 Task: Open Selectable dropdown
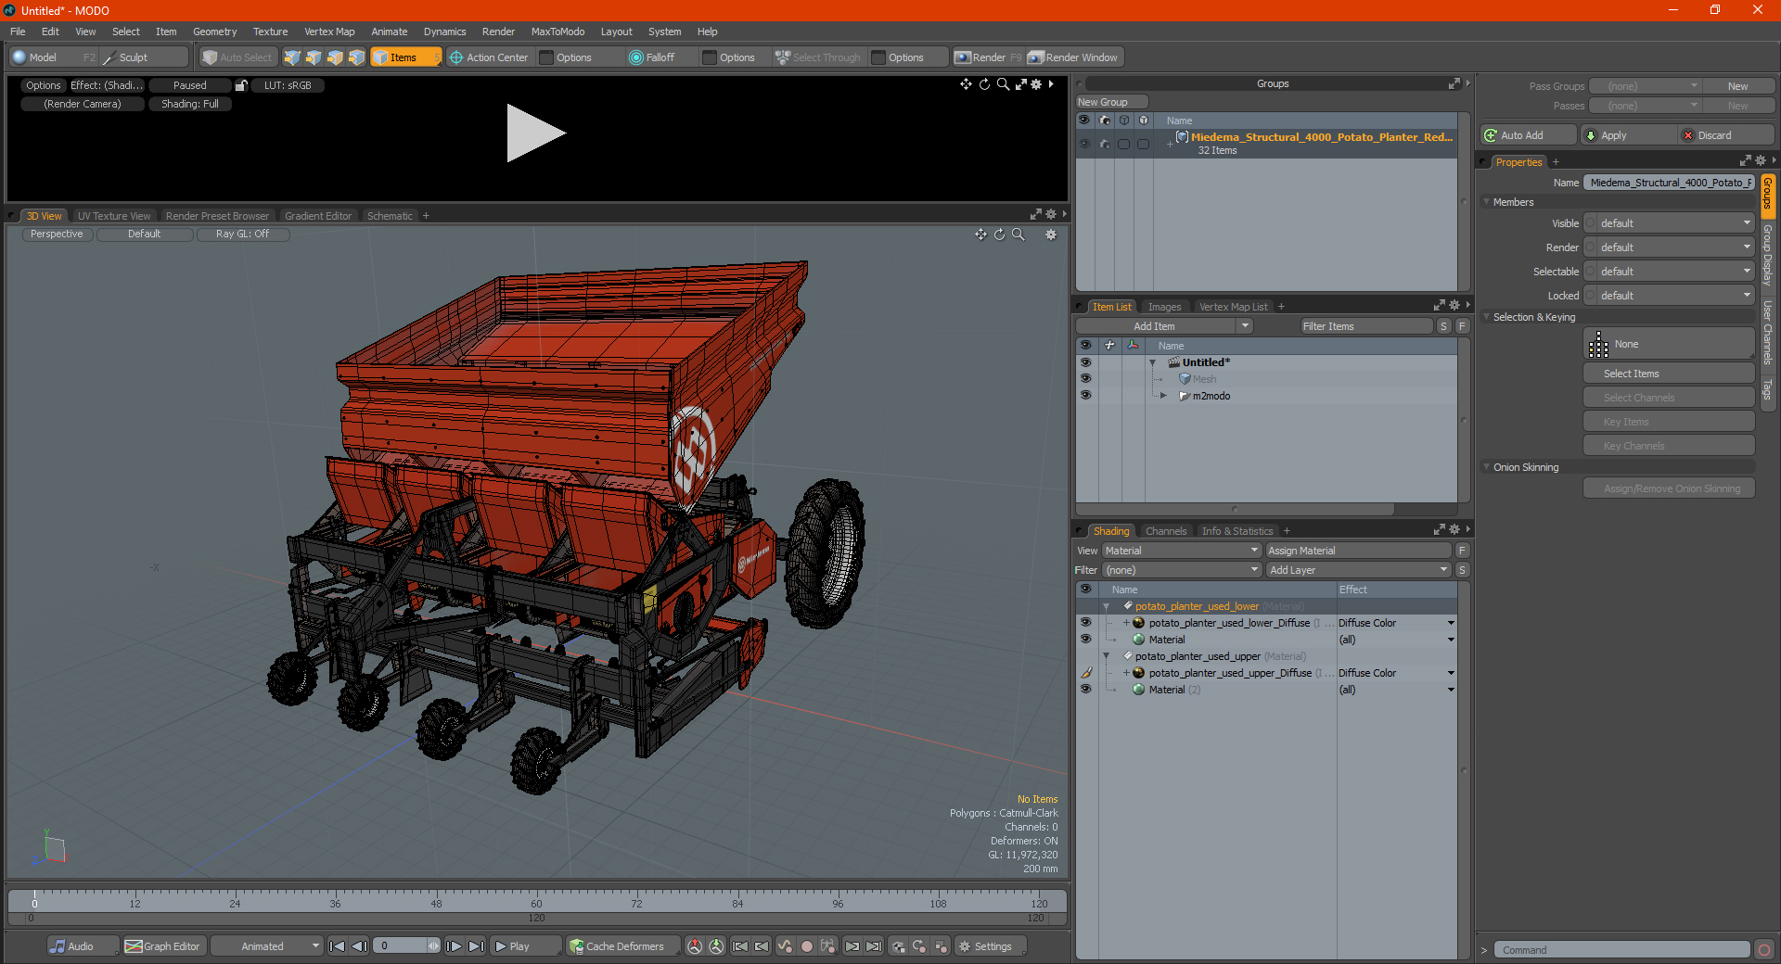[x=1670, y=272]
